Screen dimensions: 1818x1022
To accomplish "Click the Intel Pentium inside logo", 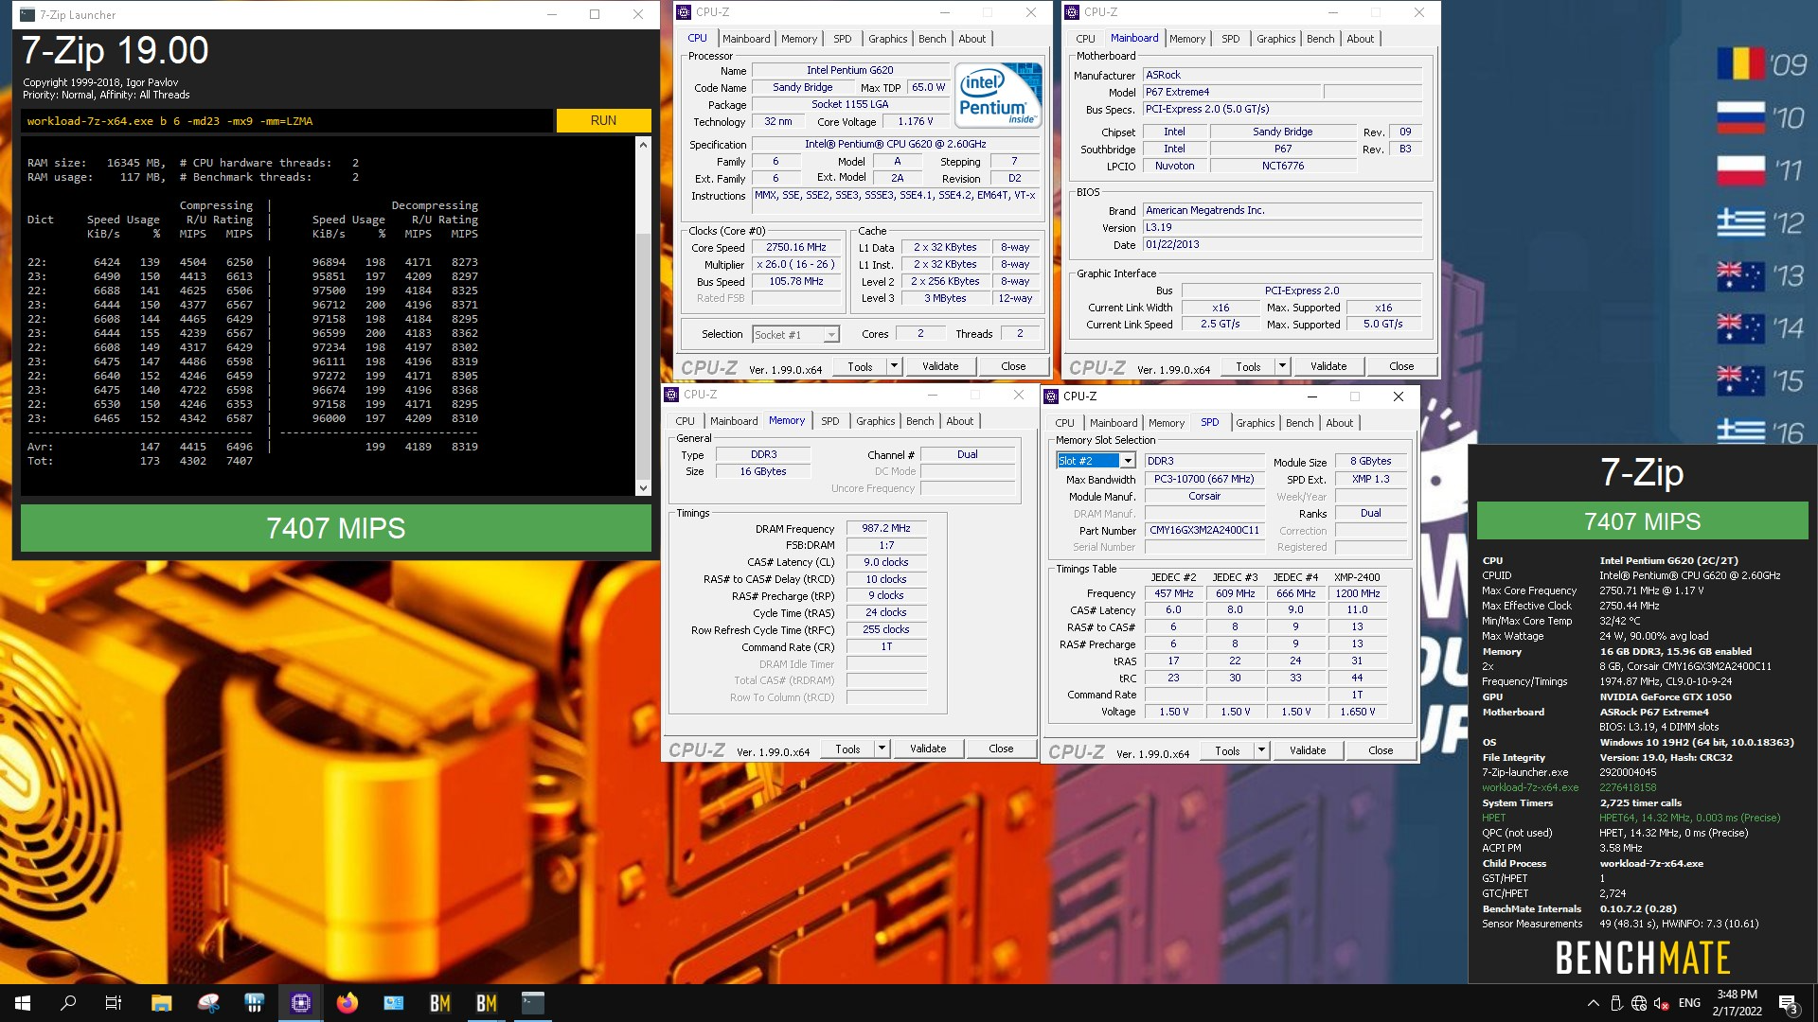I will [998, 95].
